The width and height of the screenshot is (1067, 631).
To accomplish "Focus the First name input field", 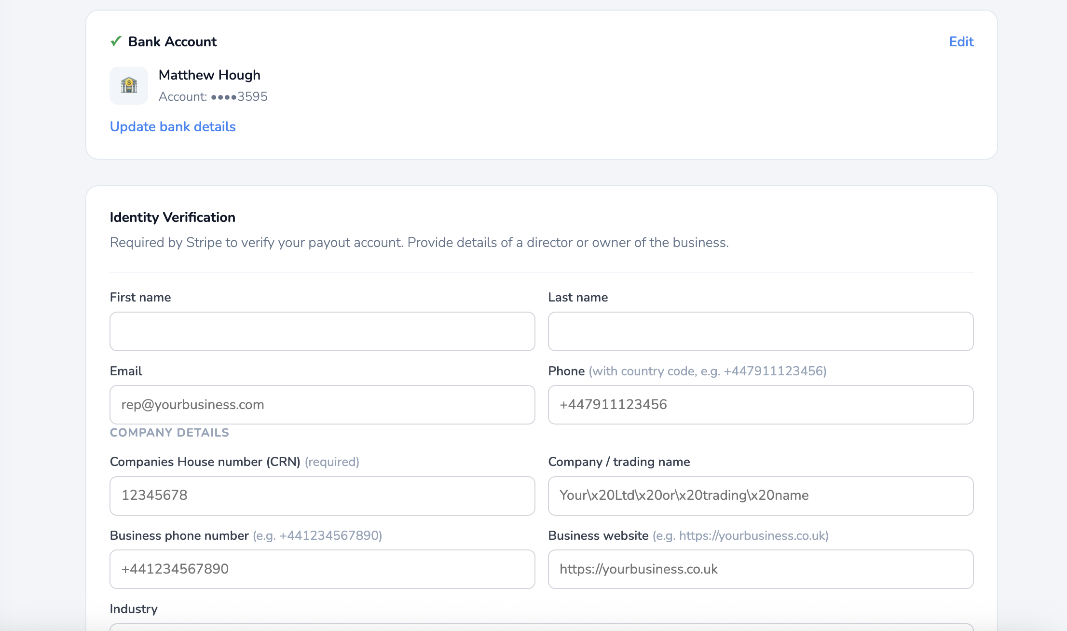I will [x=322, y=331].
